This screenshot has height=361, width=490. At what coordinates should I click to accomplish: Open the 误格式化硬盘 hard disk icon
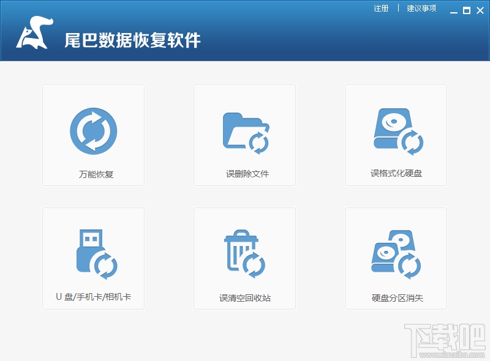399,132
